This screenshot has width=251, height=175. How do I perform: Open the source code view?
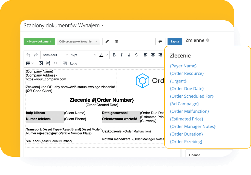[55, 63]
